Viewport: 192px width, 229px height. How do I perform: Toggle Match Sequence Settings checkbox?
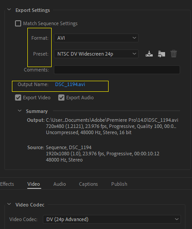click(18, 23)
